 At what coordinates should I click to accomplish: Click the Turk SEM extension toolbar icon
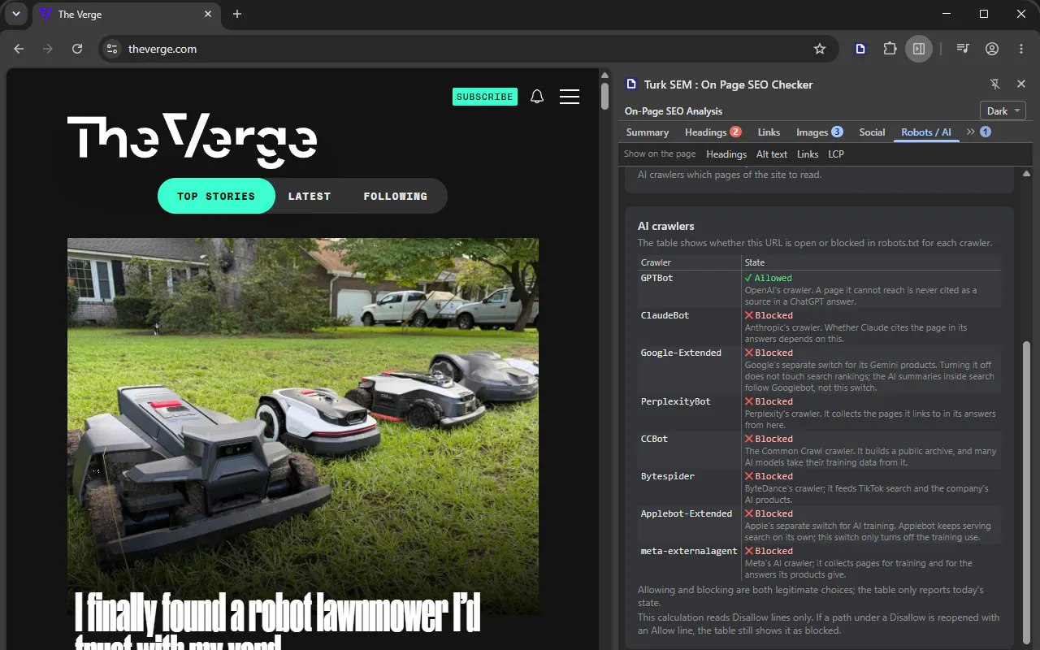coord(860,49)
